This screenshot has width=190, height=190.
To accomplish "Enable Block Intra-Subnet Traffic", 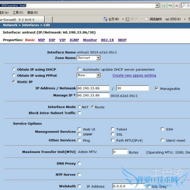I will pos(79,113).
